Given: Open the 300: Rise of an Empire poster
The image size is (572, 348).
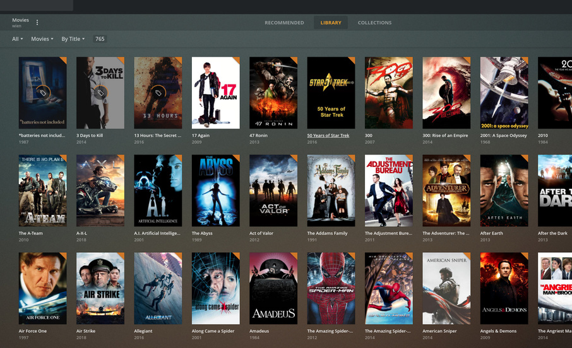Looking at the screenshot, I should [446, 93].
